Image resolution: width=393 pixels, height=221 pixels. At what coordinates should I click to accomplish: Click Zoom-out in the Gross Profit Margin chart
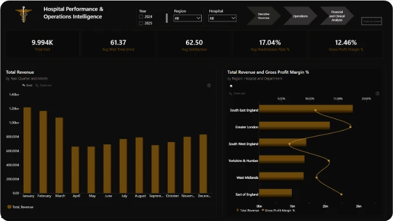point(237,94)
